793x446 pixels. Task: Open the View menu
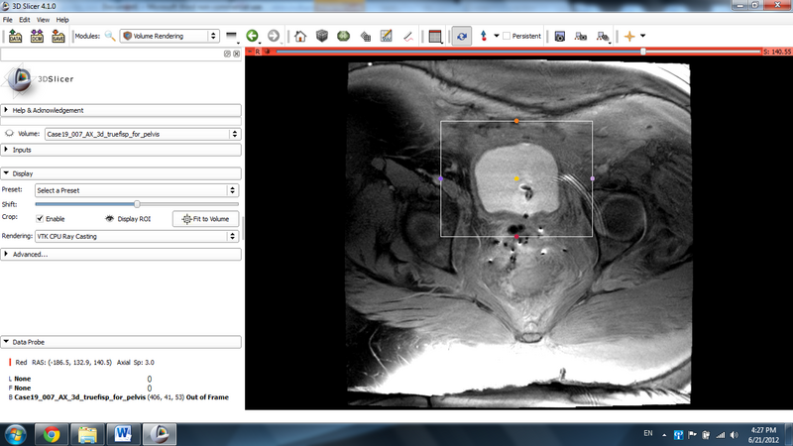42,20
